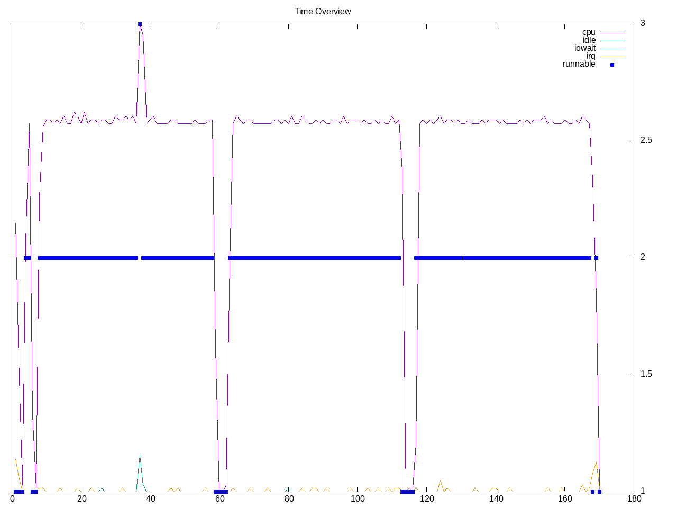
Task: Click the y-axis tick label 3
Action: (643, 23)
